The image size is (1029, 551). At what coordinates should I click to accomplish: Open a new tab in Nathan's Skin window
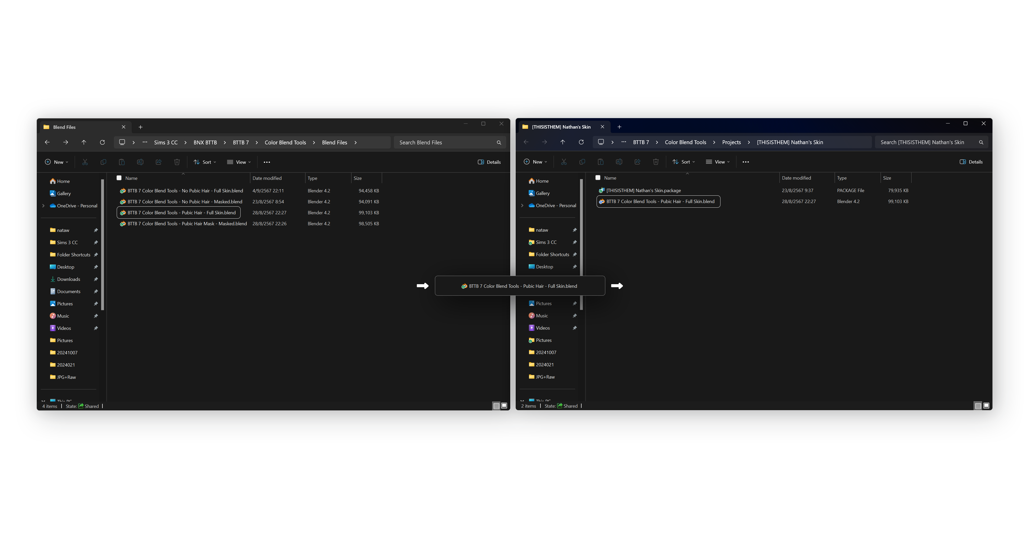point(619,127)
